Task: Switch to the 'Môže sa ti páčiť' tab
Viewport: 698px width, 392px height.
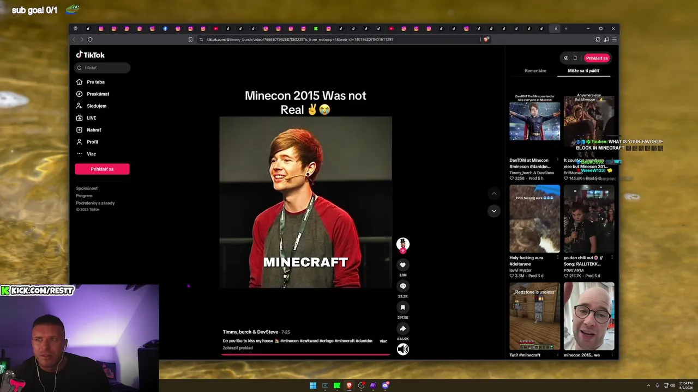Action: 583,71
